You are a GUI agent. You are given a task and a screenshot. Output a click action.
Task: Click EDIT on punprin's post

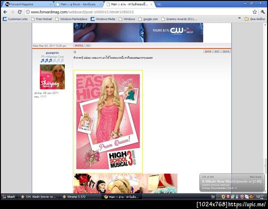click(x=217, y=51)
